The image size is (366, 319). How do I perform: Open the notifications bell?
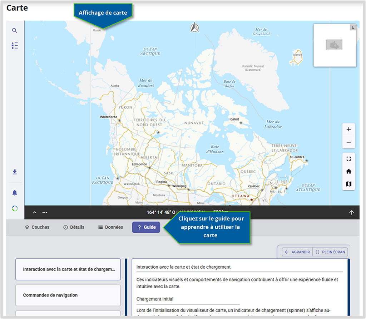click(15, 193)
